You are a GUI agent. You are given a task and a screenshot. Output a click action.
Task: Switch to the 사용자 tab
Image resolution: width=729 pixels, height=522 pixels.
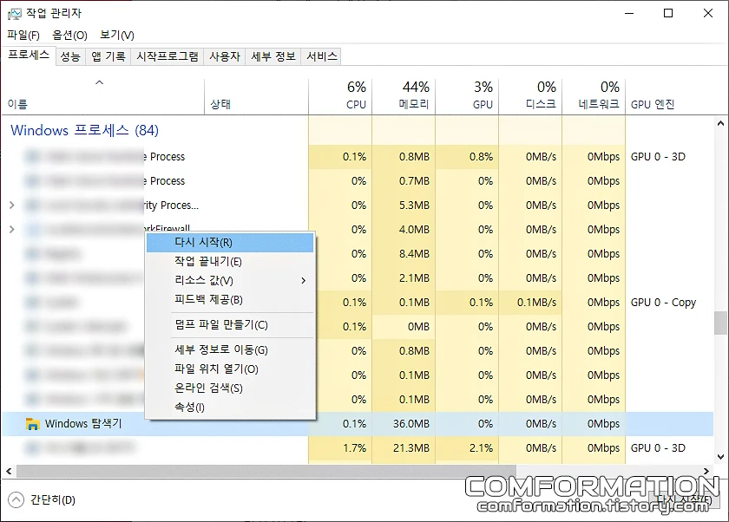coord(225,56)
